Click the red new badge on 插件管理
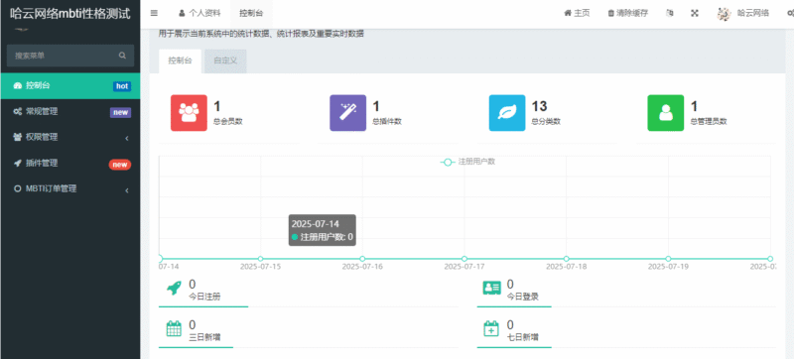This screenshot has height=359, width=794. pyautogui.click(x=120, y=165)
